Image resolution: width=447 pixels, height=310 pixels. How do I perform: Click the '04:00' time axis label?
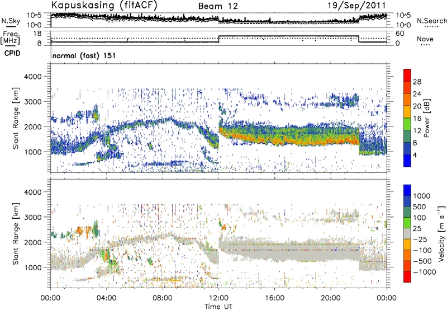(107, 298)
